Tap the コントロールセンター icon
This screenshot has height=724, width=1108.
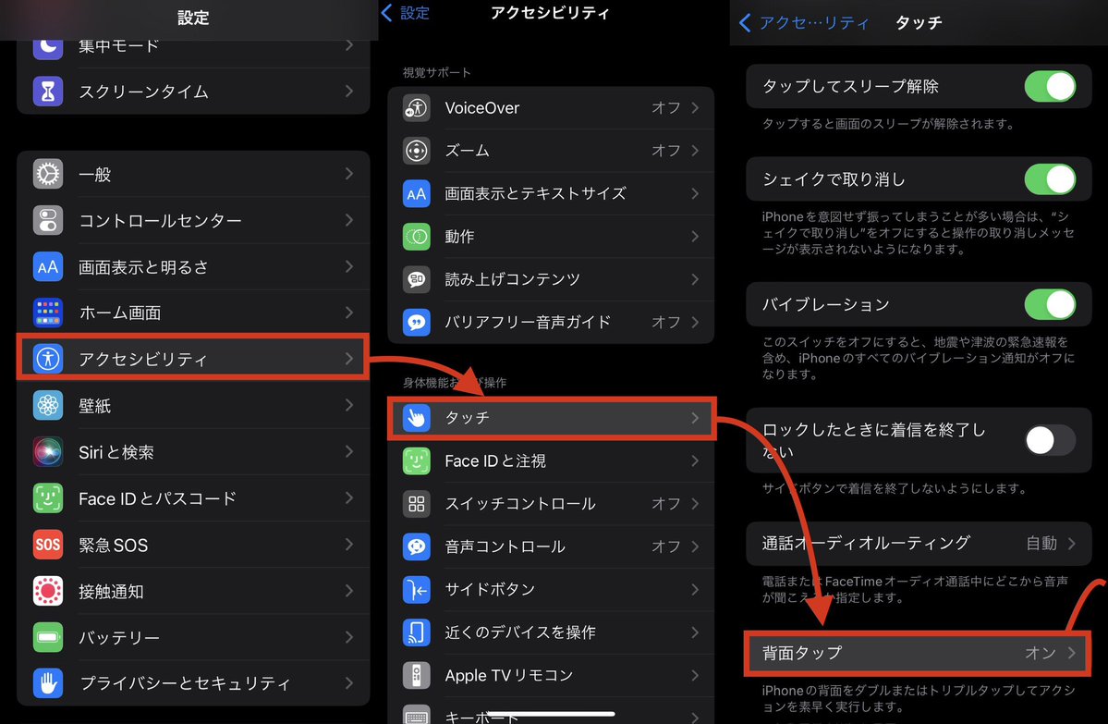[x=47, y=220]
